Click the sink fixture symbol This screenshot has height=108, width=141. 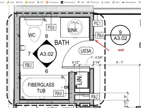point(75,27)
